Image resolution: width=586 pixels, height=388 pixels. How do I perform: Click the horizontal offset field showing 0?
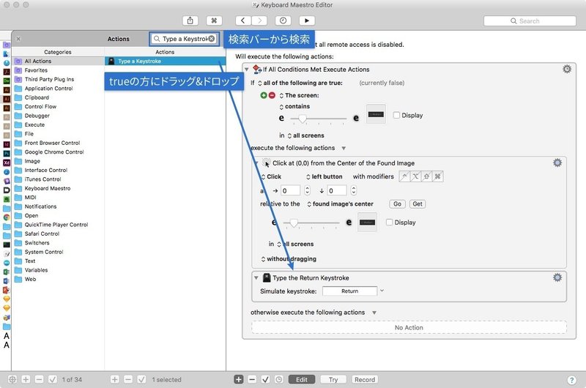(x=290, y=190)
